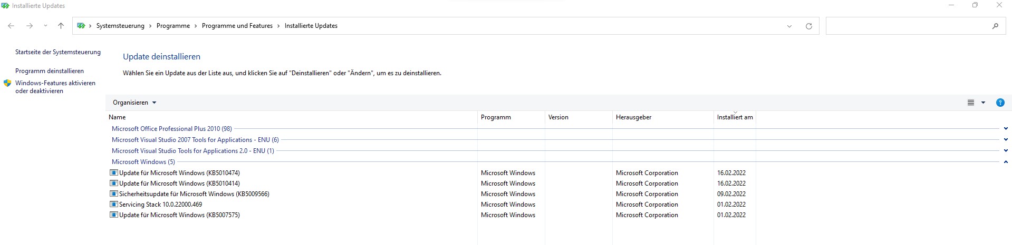The width and height of the screenshot is (1012, 245).
Task: Open Programm deinstallieren link
Action: [x=50, y=71]
